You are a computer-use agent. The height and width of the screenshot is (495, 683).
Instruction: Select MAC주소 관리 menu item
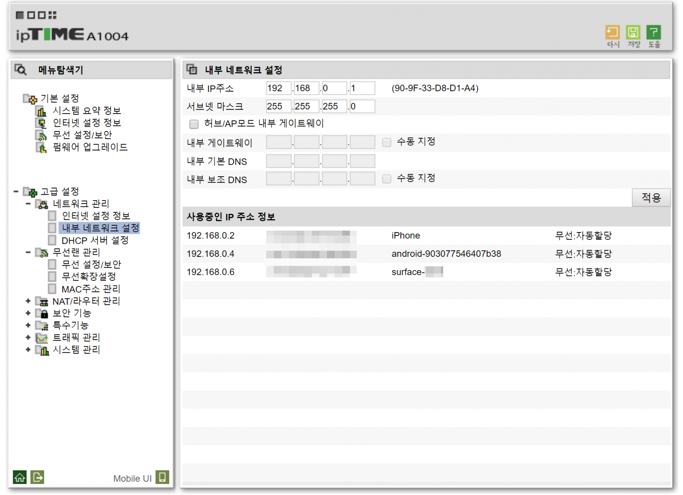(91, 289)
